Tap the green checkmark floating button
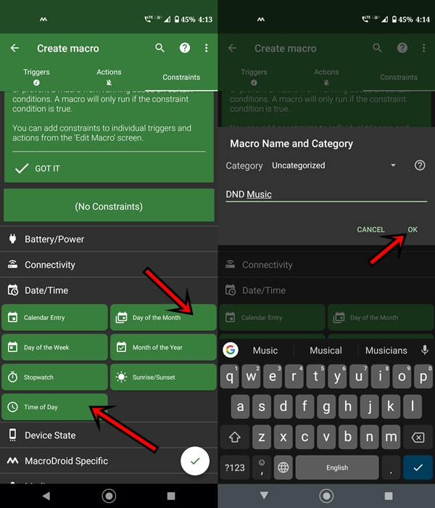Image resolution: width=435 pixels, height=508 pixels. click(x=194, y=461)
